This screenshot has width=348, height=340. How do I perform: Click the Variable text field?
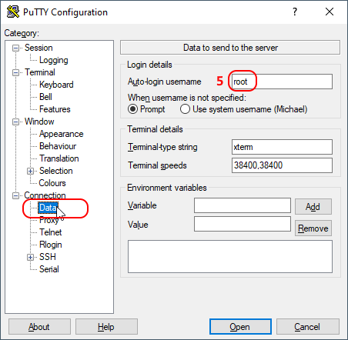[x=243, y=205]
